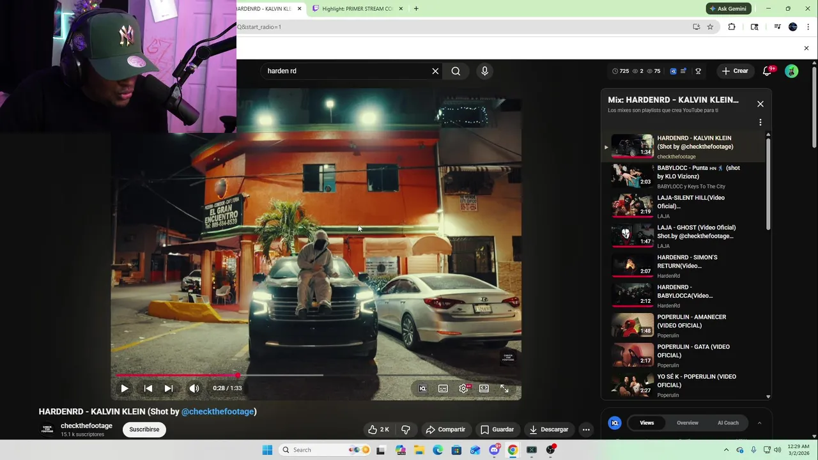
Task: Close the Mix playlist panel
Action: point(760,103)
